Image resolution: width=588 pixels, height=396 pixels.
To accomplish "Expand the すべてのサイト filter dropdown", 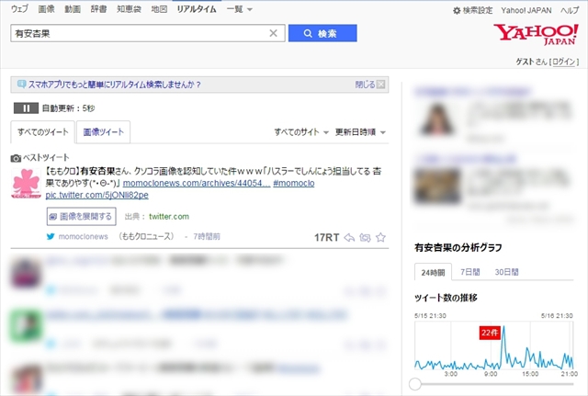I will (301, 132).
